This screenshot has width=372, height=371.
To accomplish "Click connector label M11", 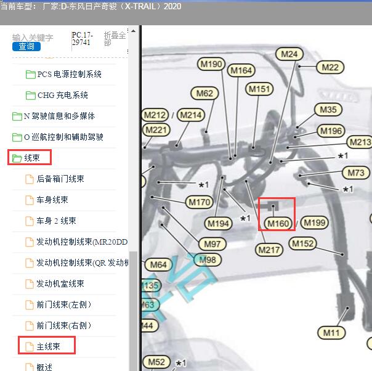I will 331,333.
